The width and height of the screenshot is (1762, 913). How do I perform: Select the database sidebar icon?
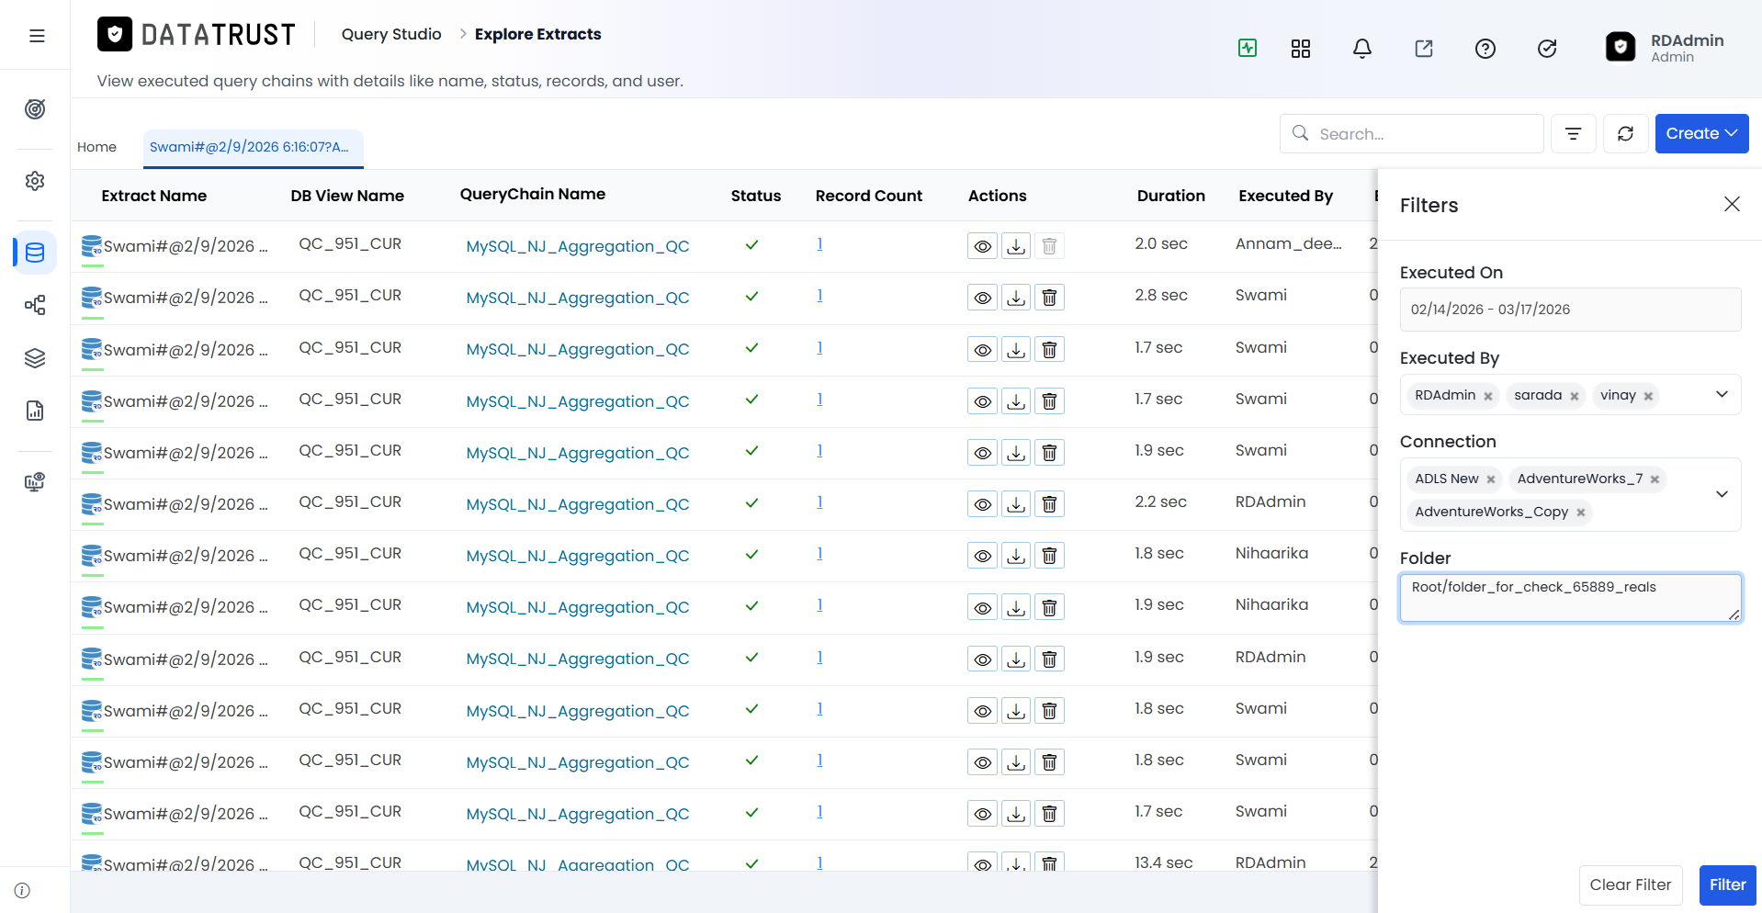point(35,253)
